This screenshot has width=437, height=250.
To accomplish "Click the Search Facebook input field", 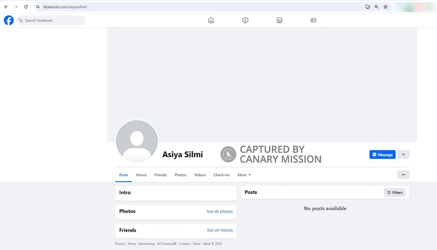I will pyautogui.click(x=51, y=20).
